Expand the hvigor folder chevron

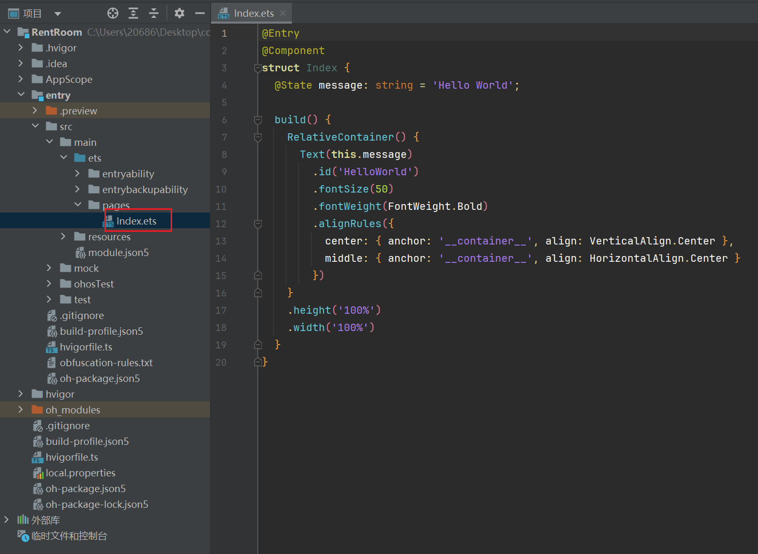point(20,394)
